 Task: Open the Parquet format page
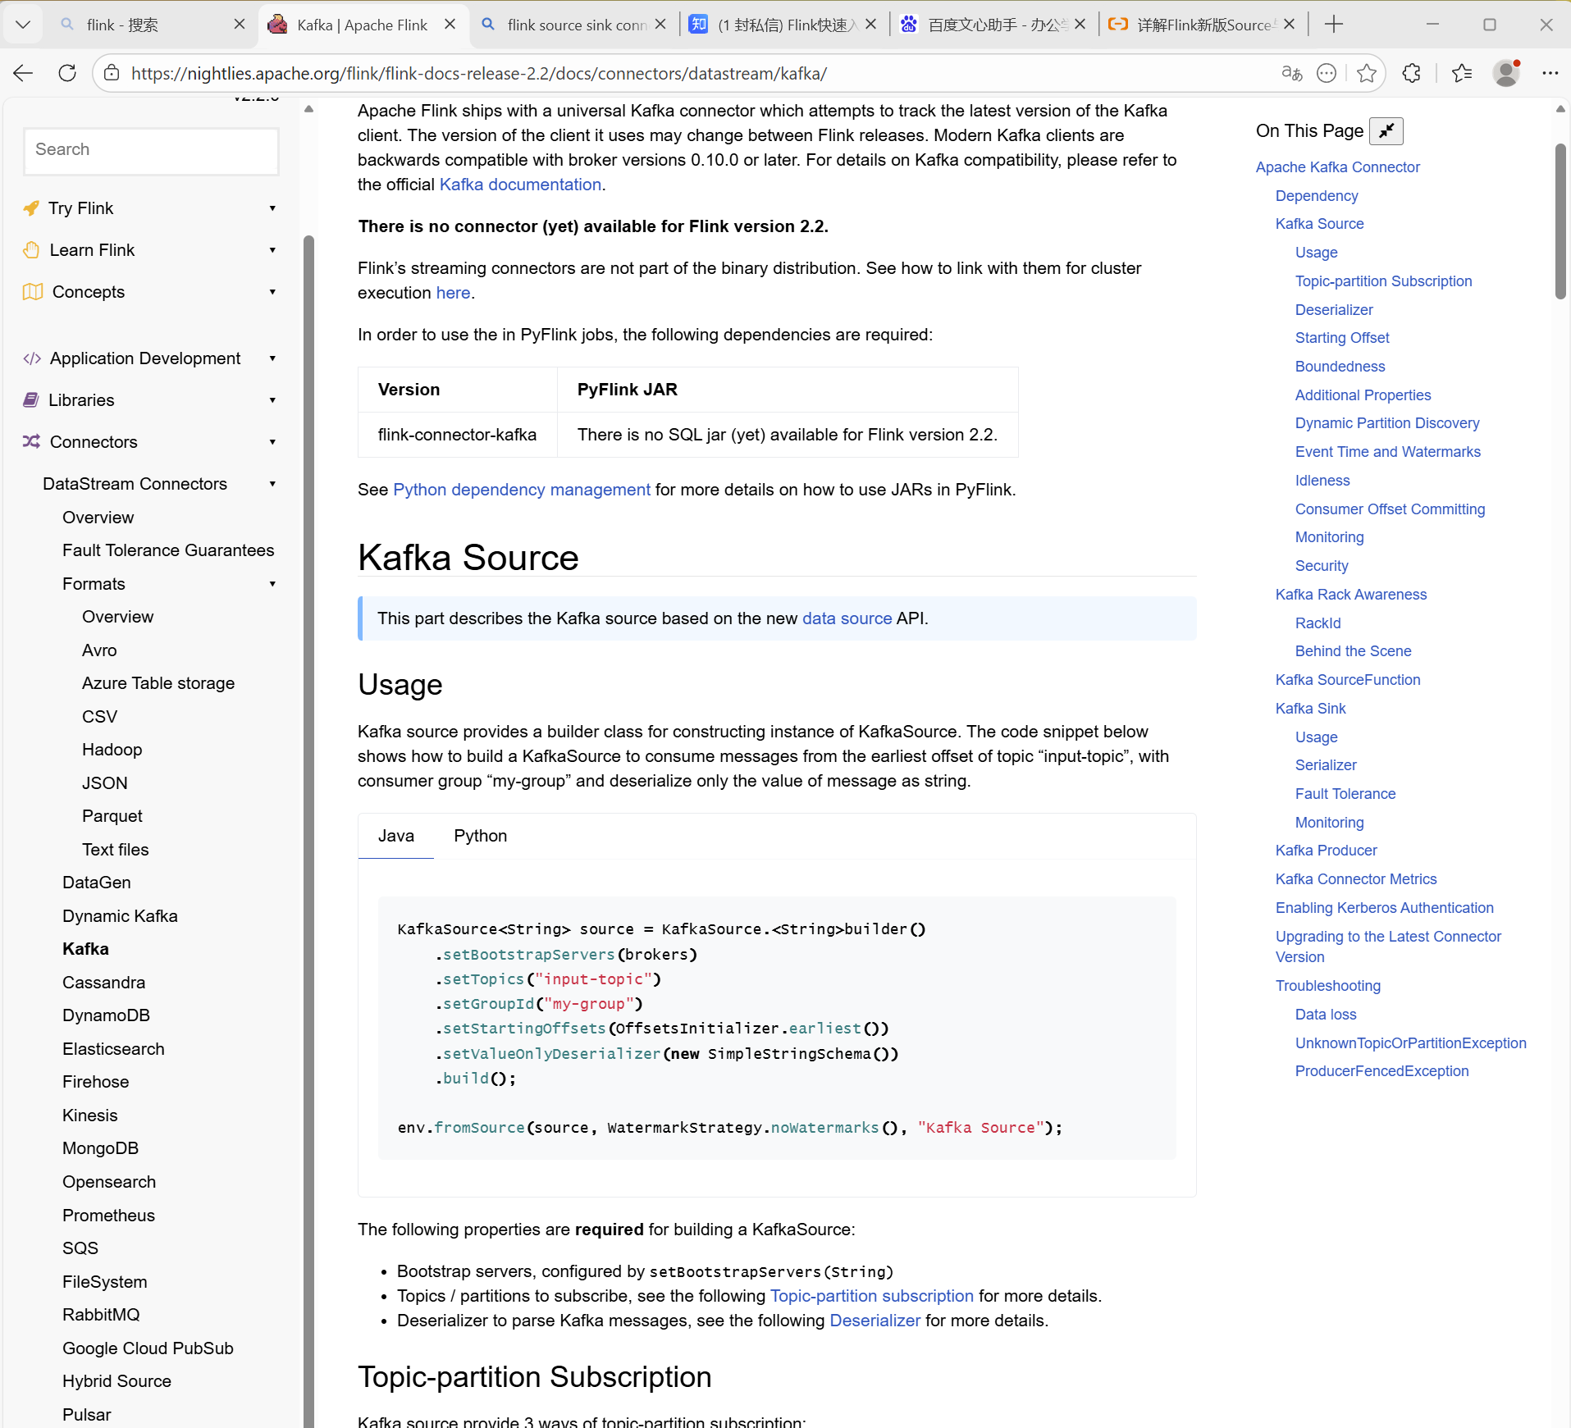click(112, 816)
